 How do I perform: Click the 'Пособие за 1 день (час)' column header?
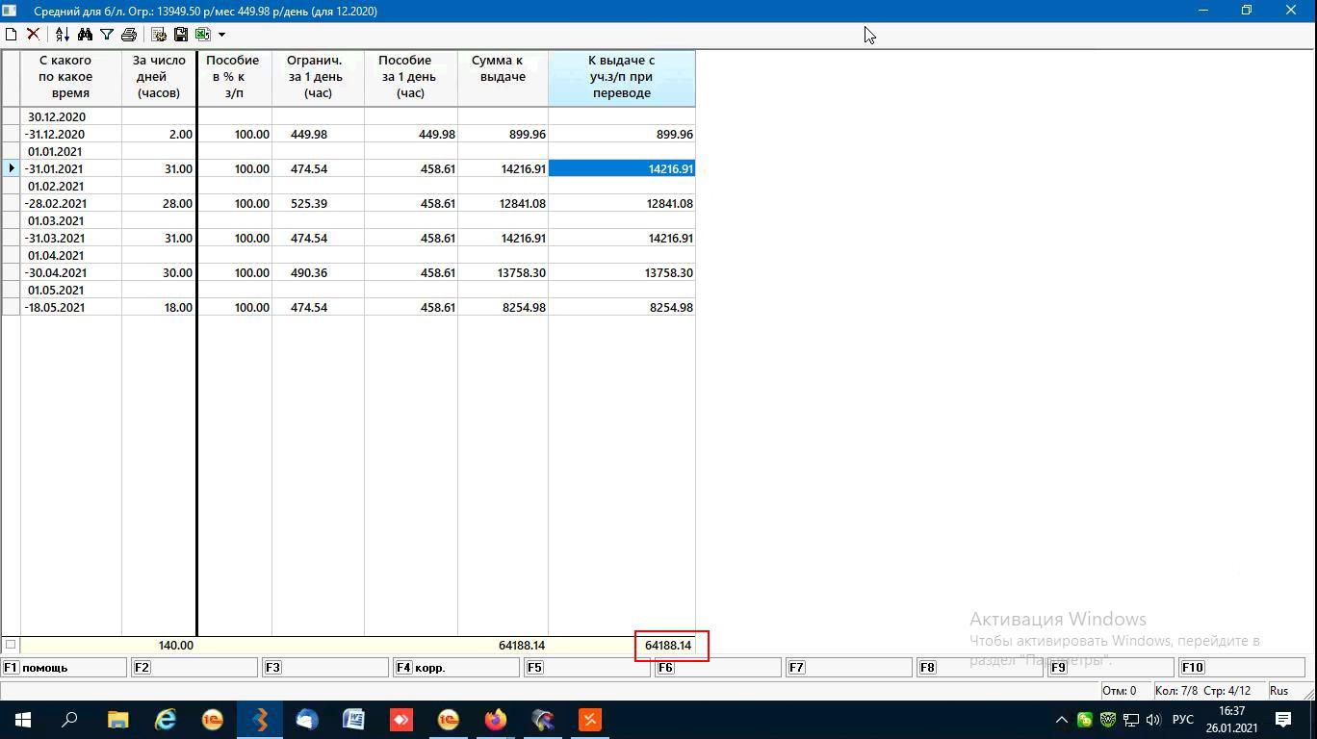pyautogui.click(x=410, y=77)
